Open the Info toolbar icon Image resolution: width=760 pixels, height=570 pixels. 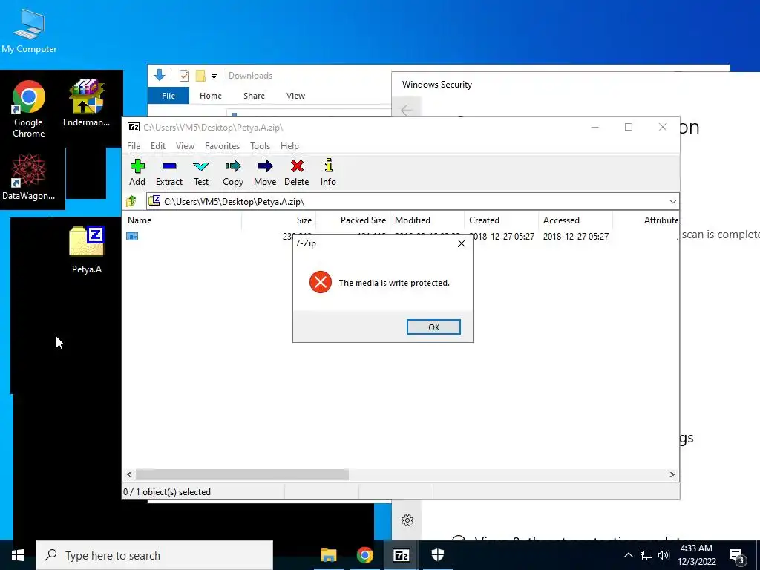pyautogui.click(x=328, y=172)
